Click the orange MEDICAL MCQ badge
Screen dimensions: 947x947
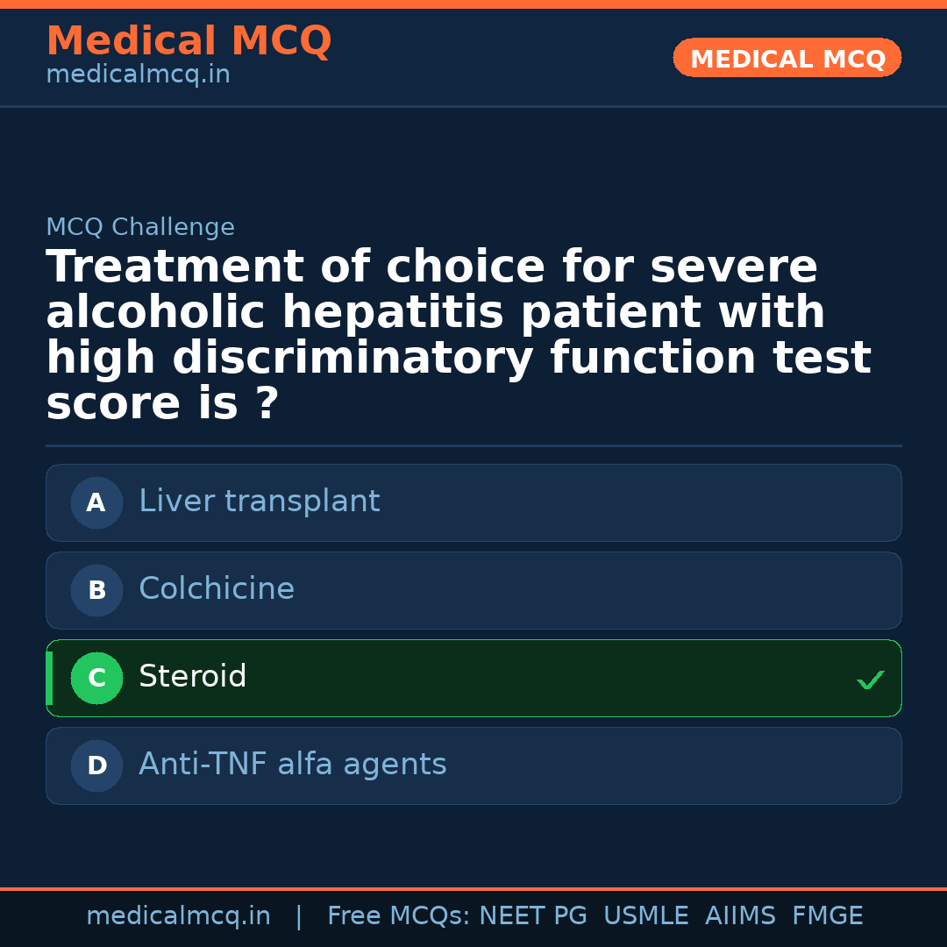click(787, 59)
